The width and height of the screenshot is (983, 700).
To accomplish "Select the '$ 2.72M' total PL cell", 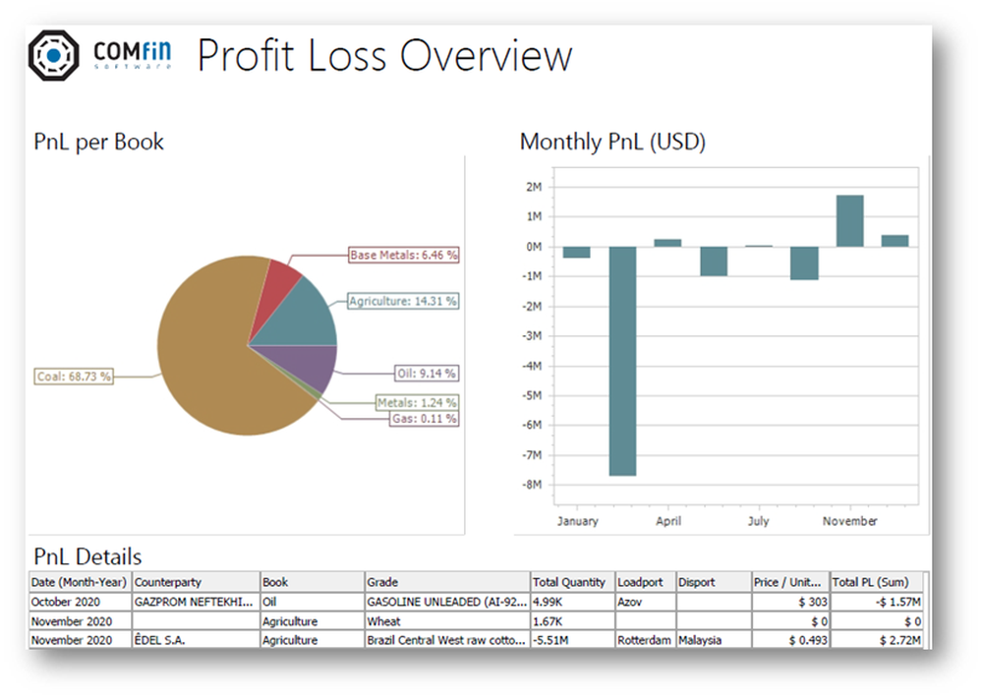I will pos(877,640).
